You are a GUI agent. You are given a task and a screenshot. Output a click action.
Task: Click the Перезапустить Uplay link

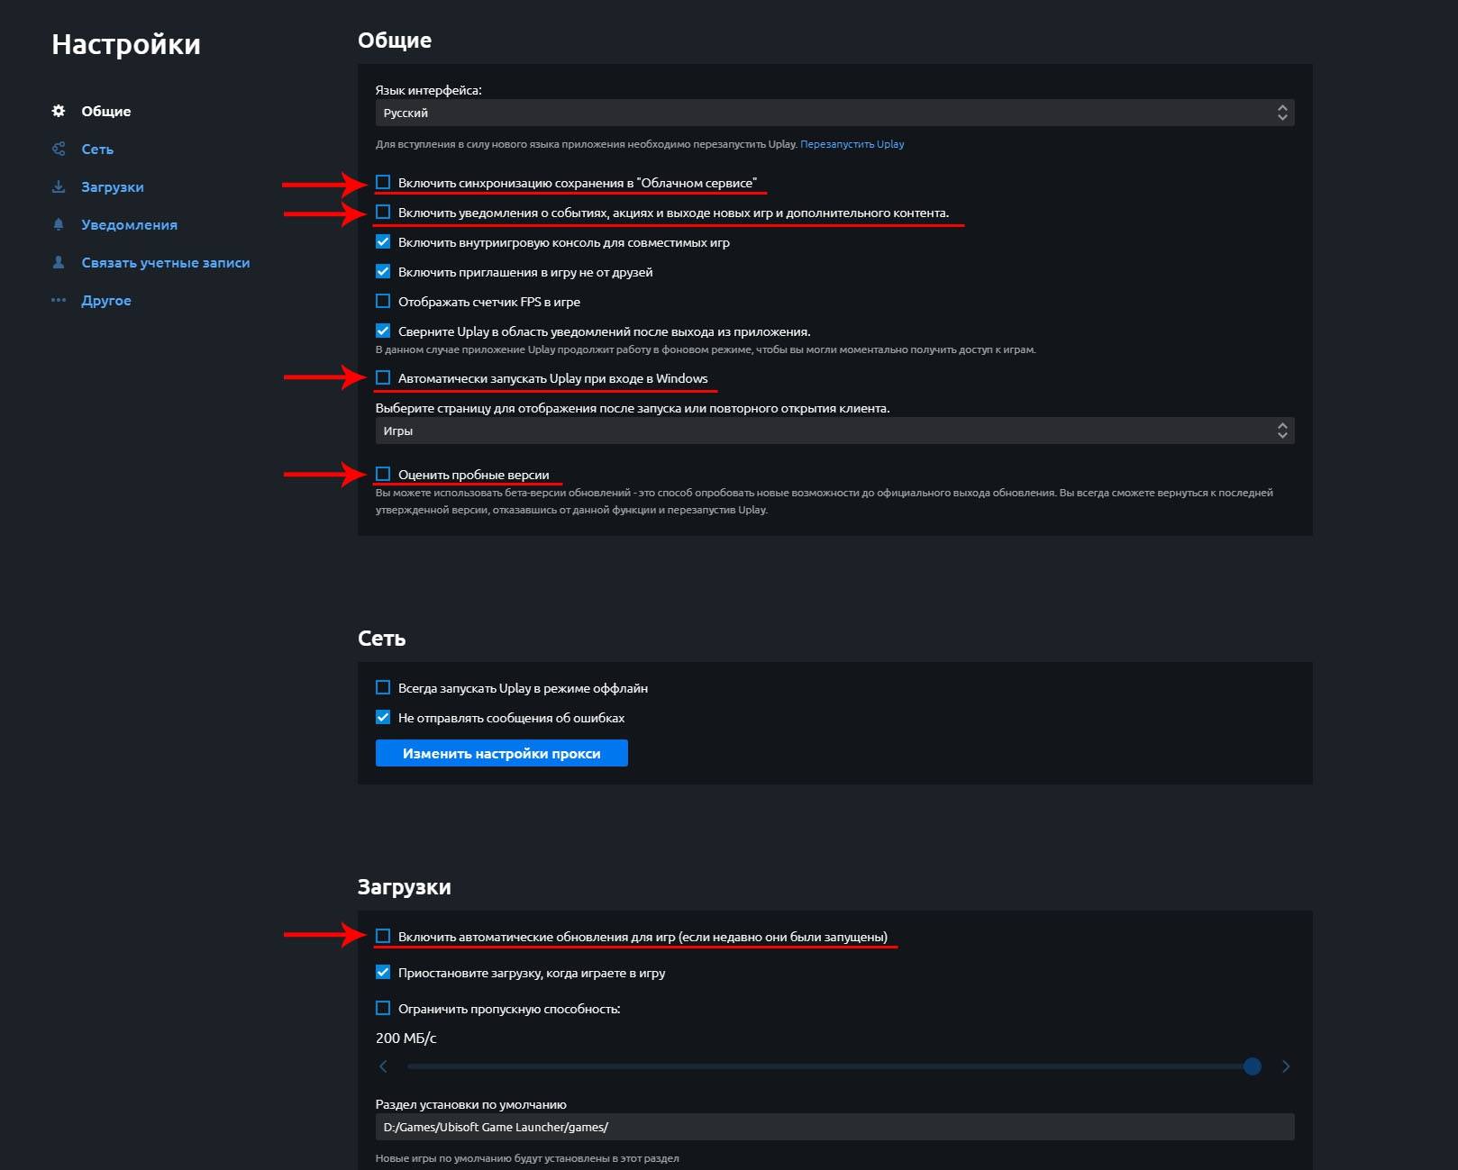(852, 144)
